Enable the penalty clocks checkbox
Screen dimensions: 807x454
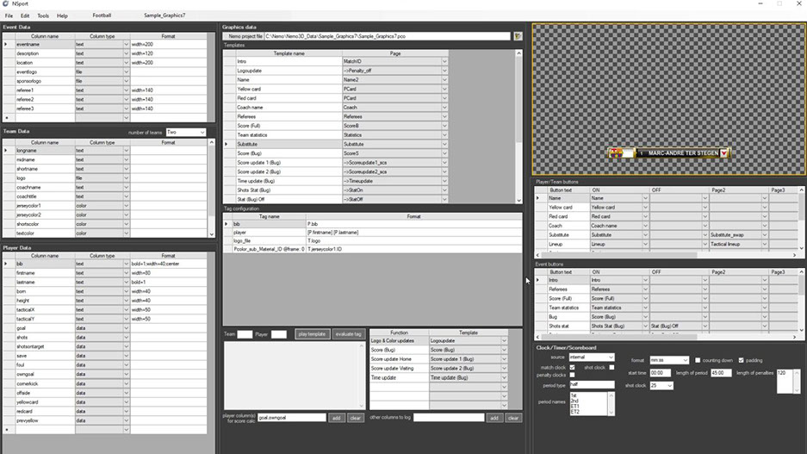click(572, 376)
